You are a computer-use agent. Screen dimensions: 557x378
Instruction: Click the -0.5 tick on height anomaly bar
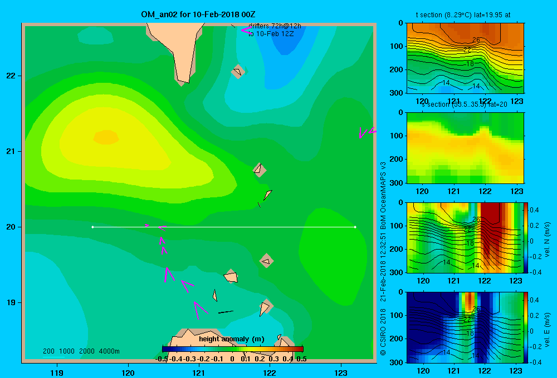click(x=162, y=359)
